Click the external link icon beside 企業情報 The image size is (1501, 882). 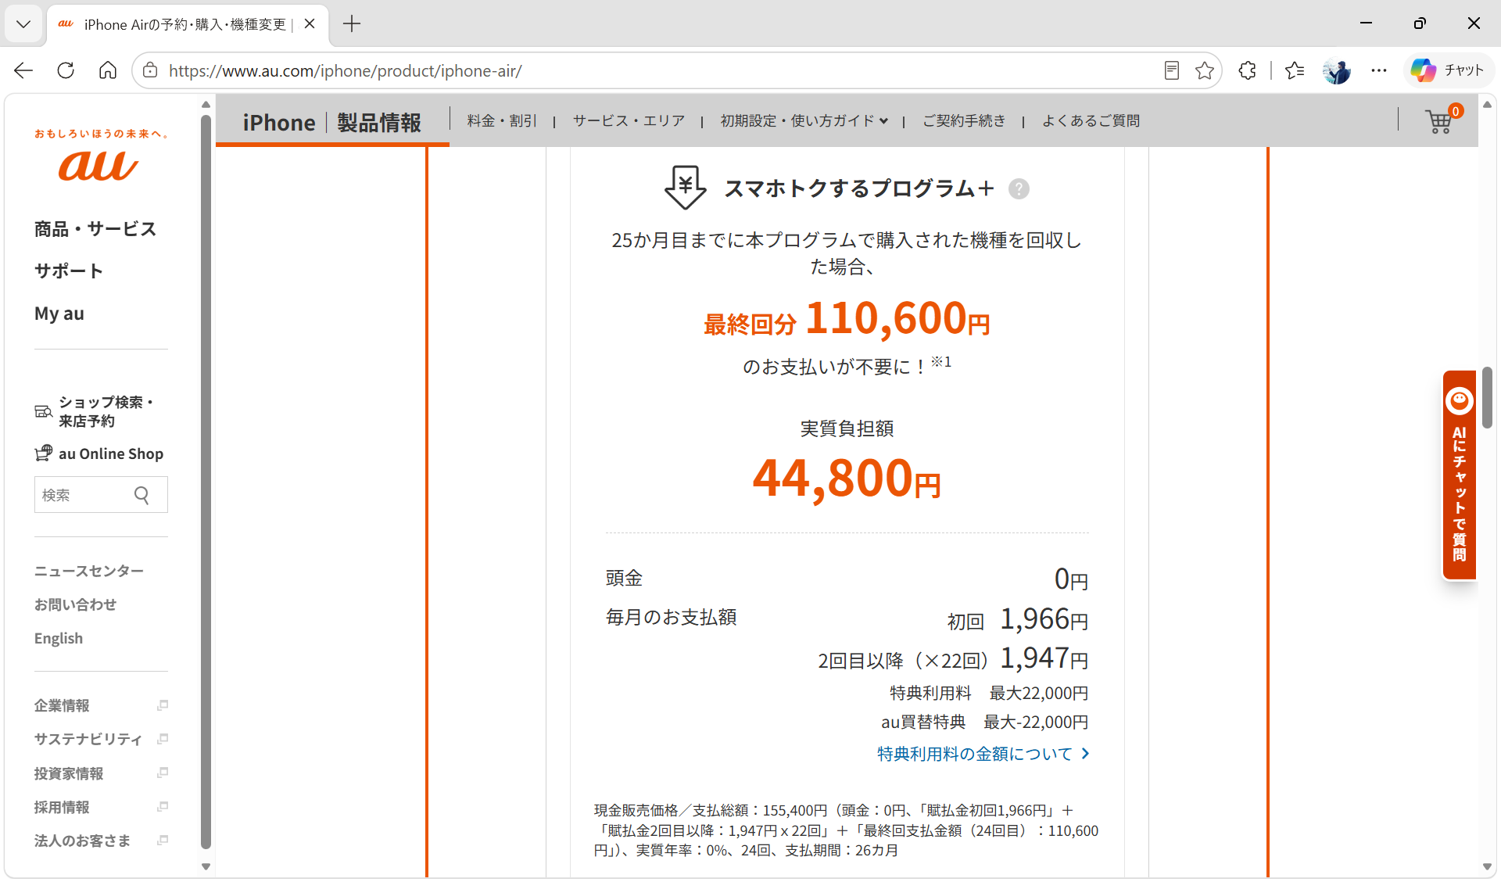click(163, 705)
